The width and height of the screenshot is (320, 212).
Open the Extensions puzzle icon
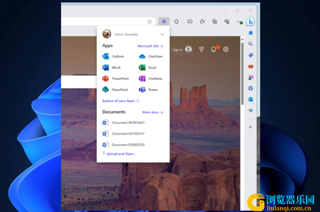click(177, 21)
